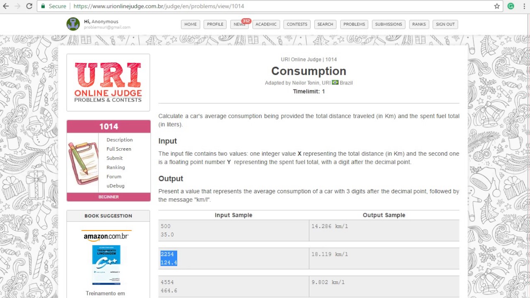Click the clipboard and pencil illustration
The height and width of the screenshot is (298, 530).
[x=83, y=163]
